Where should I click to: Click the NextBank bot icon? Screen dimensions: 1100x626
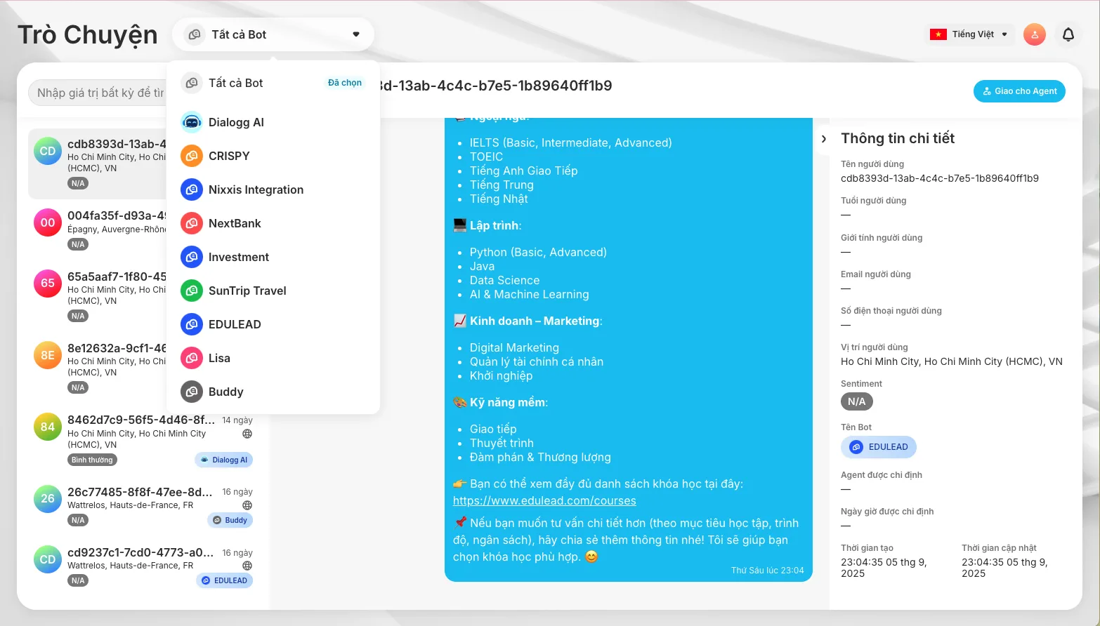coord(190,223)
